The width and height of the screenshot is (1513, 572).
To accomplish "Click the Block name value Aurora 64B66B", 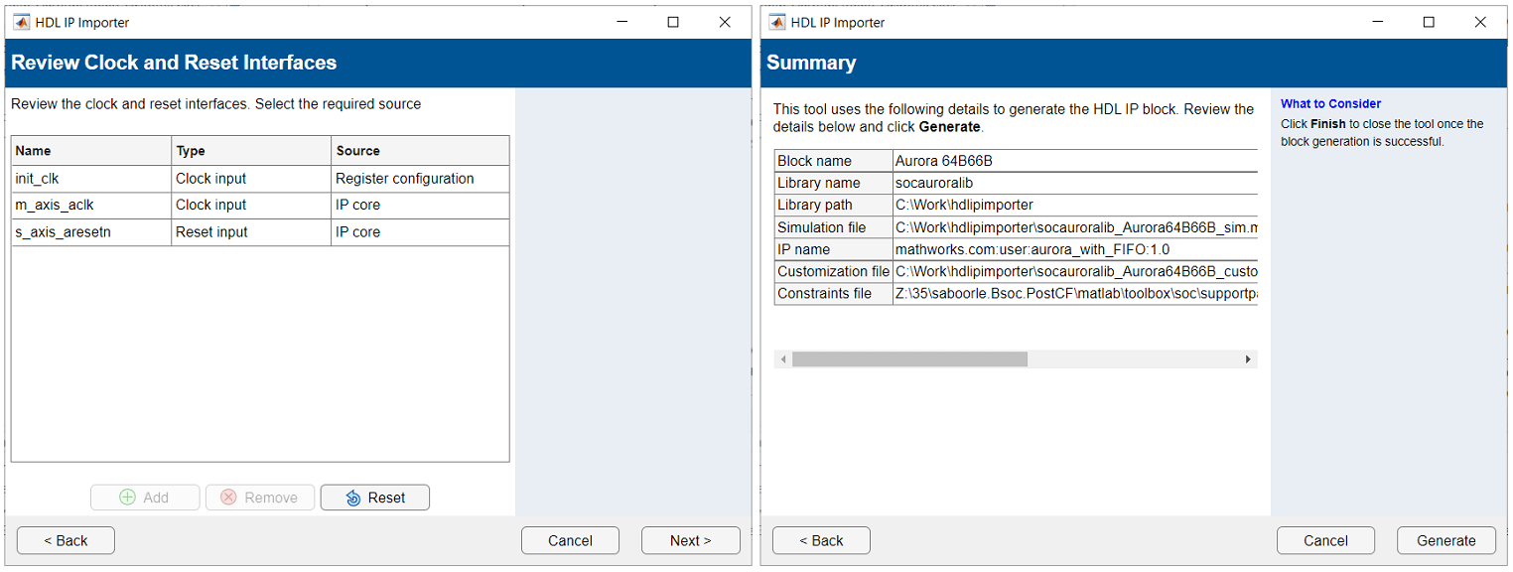I will [x=1075, y=161].
